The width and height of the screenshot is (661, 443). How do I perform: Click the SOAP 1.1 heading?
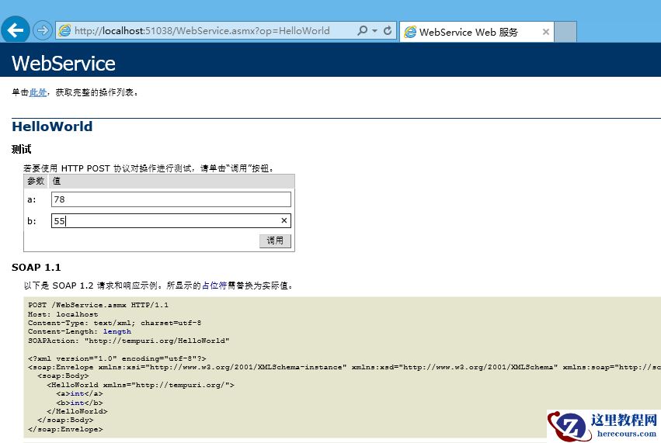(x=37, y=268)
